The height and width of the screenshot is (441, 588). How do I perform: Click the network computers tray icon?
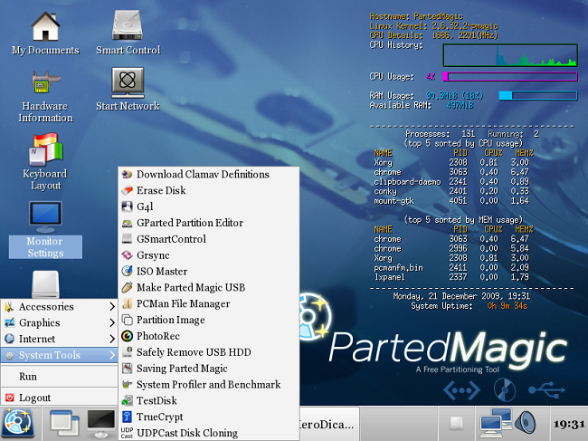(x=495, y=423)
